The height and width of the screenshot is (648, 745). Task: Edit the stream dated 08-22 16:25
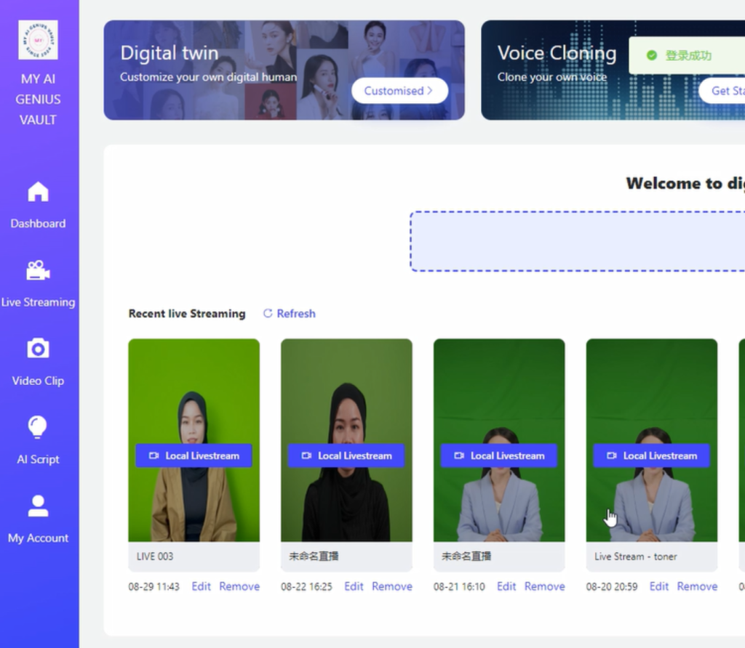pyautogui.click(x=354, y=586)
